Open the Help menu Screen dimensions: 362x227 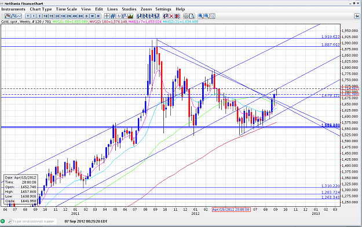(180, 9)
